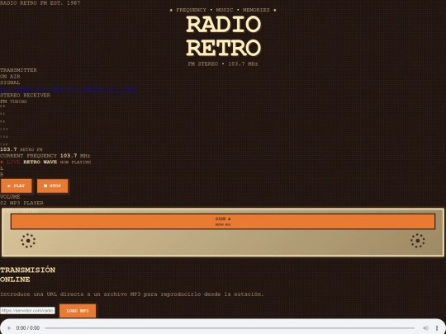Click the LOAD MP3 button
This screenshot has width=446, height=334.
coord(78,311)
